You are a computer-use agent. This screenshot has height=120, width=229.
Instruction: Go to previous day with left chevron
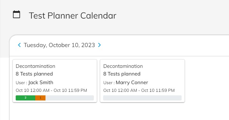[x=19, y=45]
